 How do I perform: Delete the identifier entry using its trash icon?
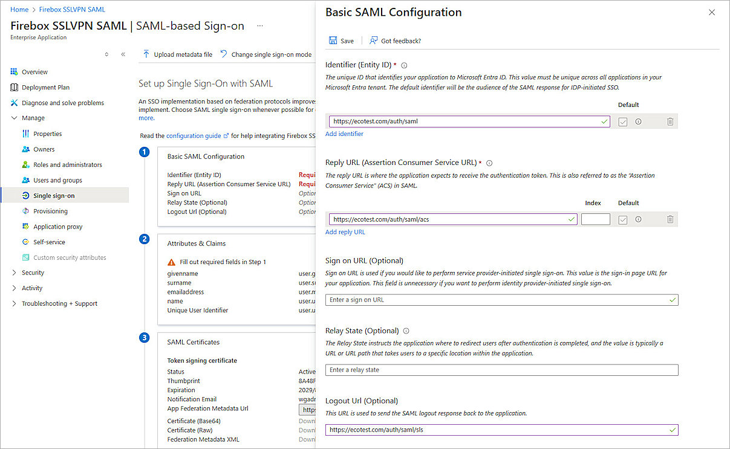[670, 121]
